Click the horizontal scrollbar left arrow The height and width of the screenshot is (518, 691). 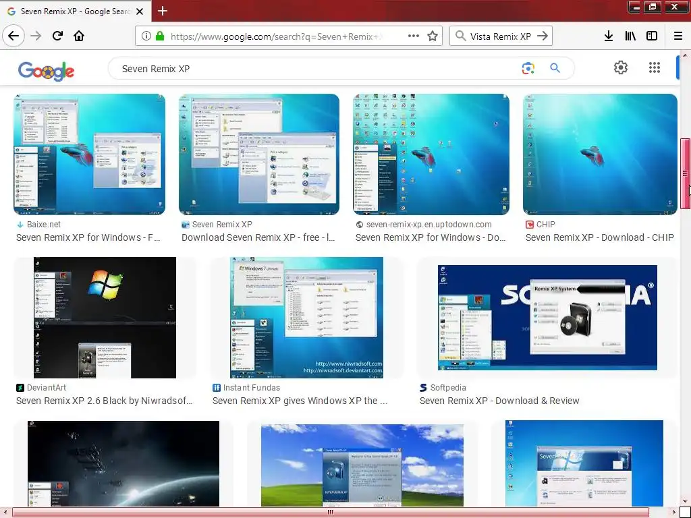tap(5, 513)
